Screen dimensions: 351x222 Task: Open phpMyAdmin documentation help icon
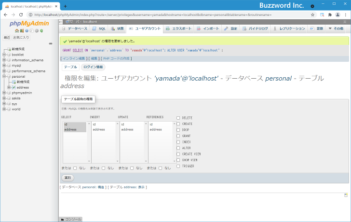pyautogui.click(x=26, y=31)
